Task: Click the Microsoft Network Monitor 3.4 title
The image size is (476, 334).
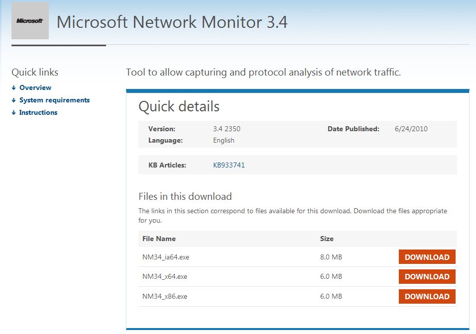Action: point(172,22)
